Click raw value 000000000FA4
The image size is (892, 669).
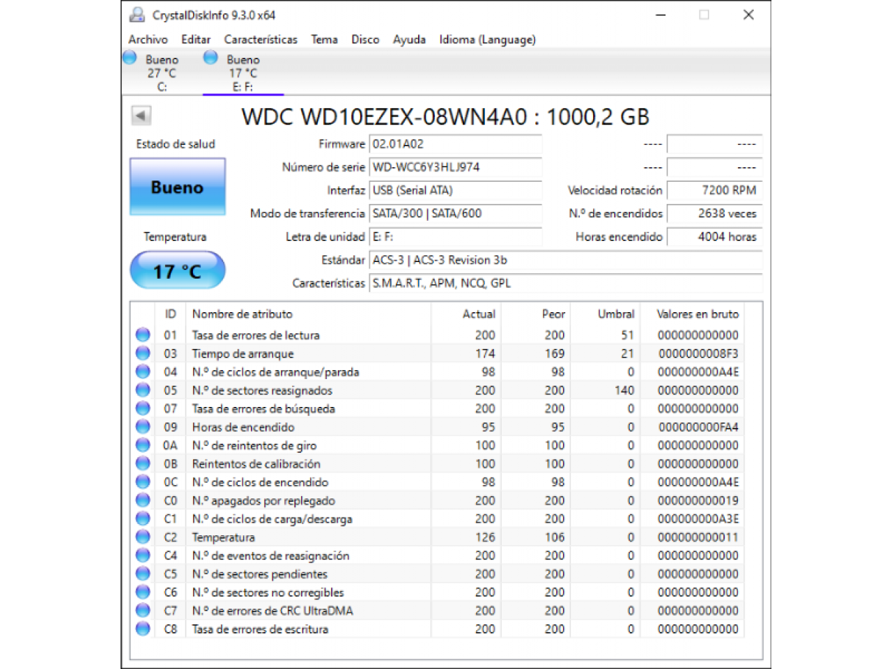698,426
